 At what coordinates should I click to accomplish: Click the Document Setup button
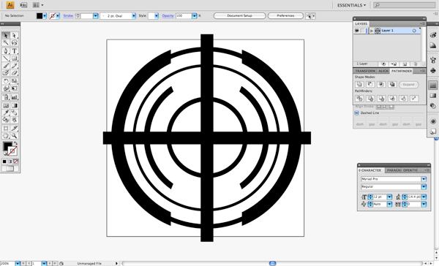click(x=239, y=16)
